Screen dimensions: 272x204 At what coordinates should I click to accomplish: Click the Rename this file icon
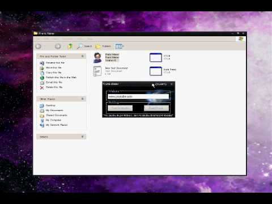click(x=42, y=63)
